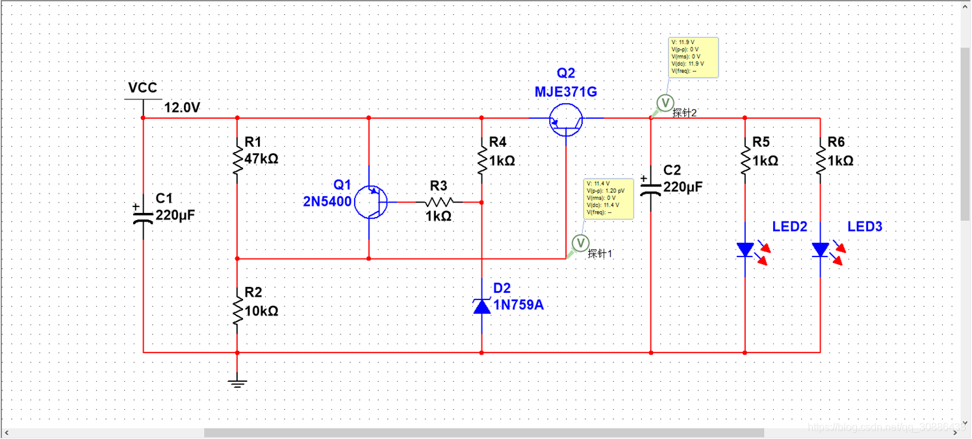Select the R4 resistor symbol
The image size is (972, 439).
tap(481, 160)
